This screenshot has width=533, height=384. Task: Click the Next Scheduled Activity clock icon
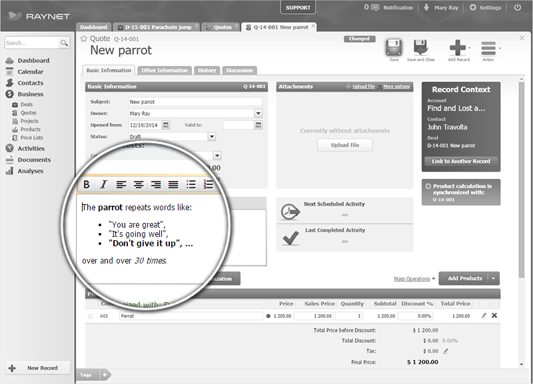(x=290, y=212)
